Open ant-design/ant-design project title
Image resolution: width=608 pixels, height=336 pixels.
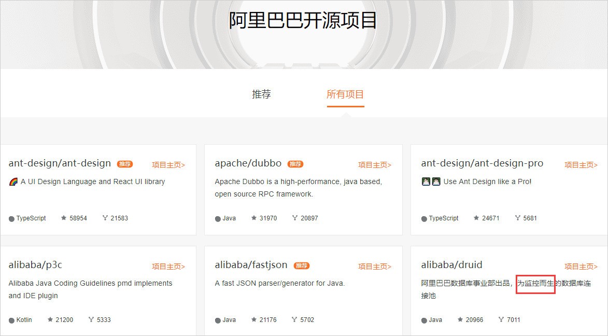pos(60,163)
